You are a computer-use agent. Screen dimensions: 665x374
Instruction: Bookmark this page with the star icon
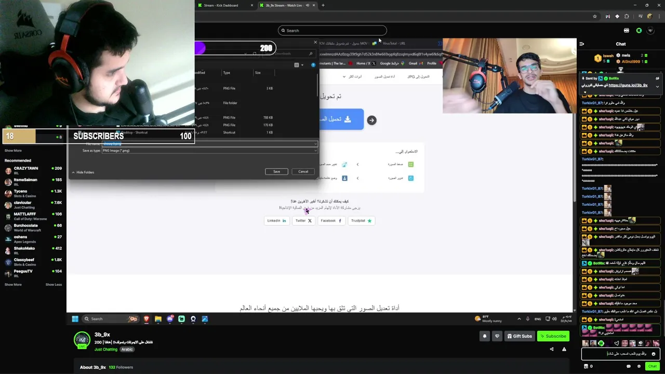[595, 17]
